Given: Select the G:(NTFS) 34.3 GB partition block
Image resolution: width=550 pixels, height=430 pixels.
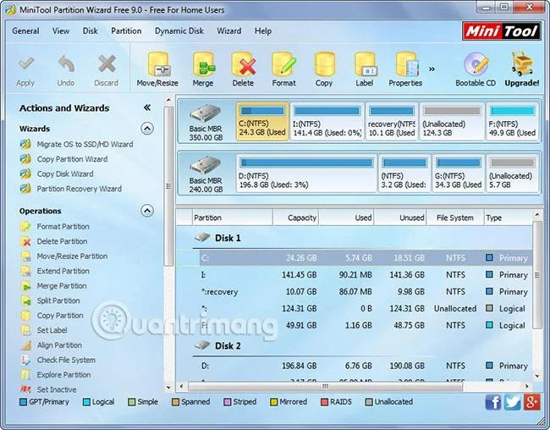Looking at the screenshot, I should tap(459, 174).
